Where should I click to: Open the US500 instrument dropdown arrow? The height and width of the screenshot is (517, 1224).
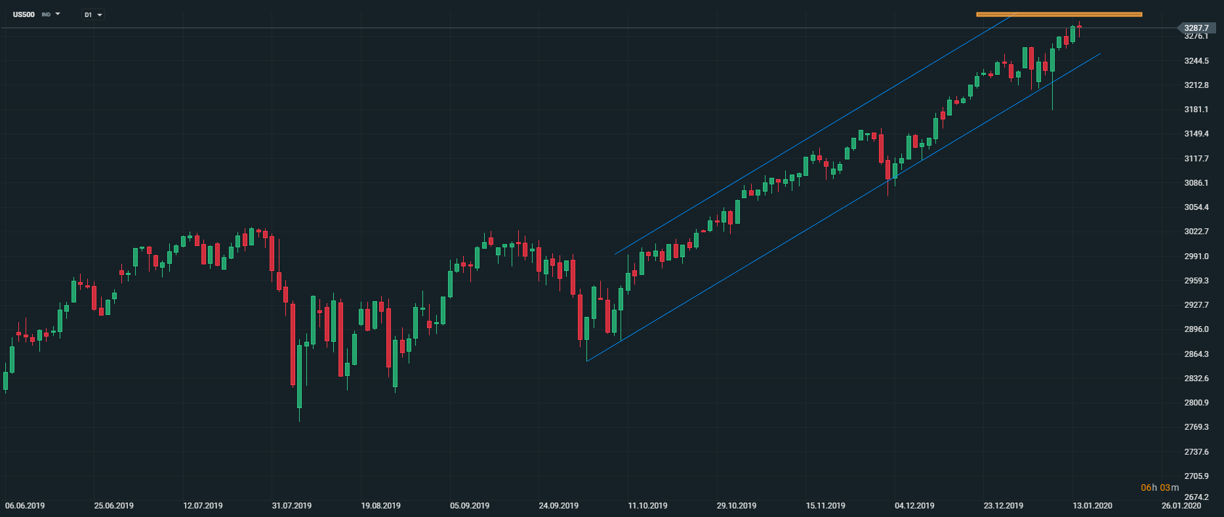[x=58, y=14]
